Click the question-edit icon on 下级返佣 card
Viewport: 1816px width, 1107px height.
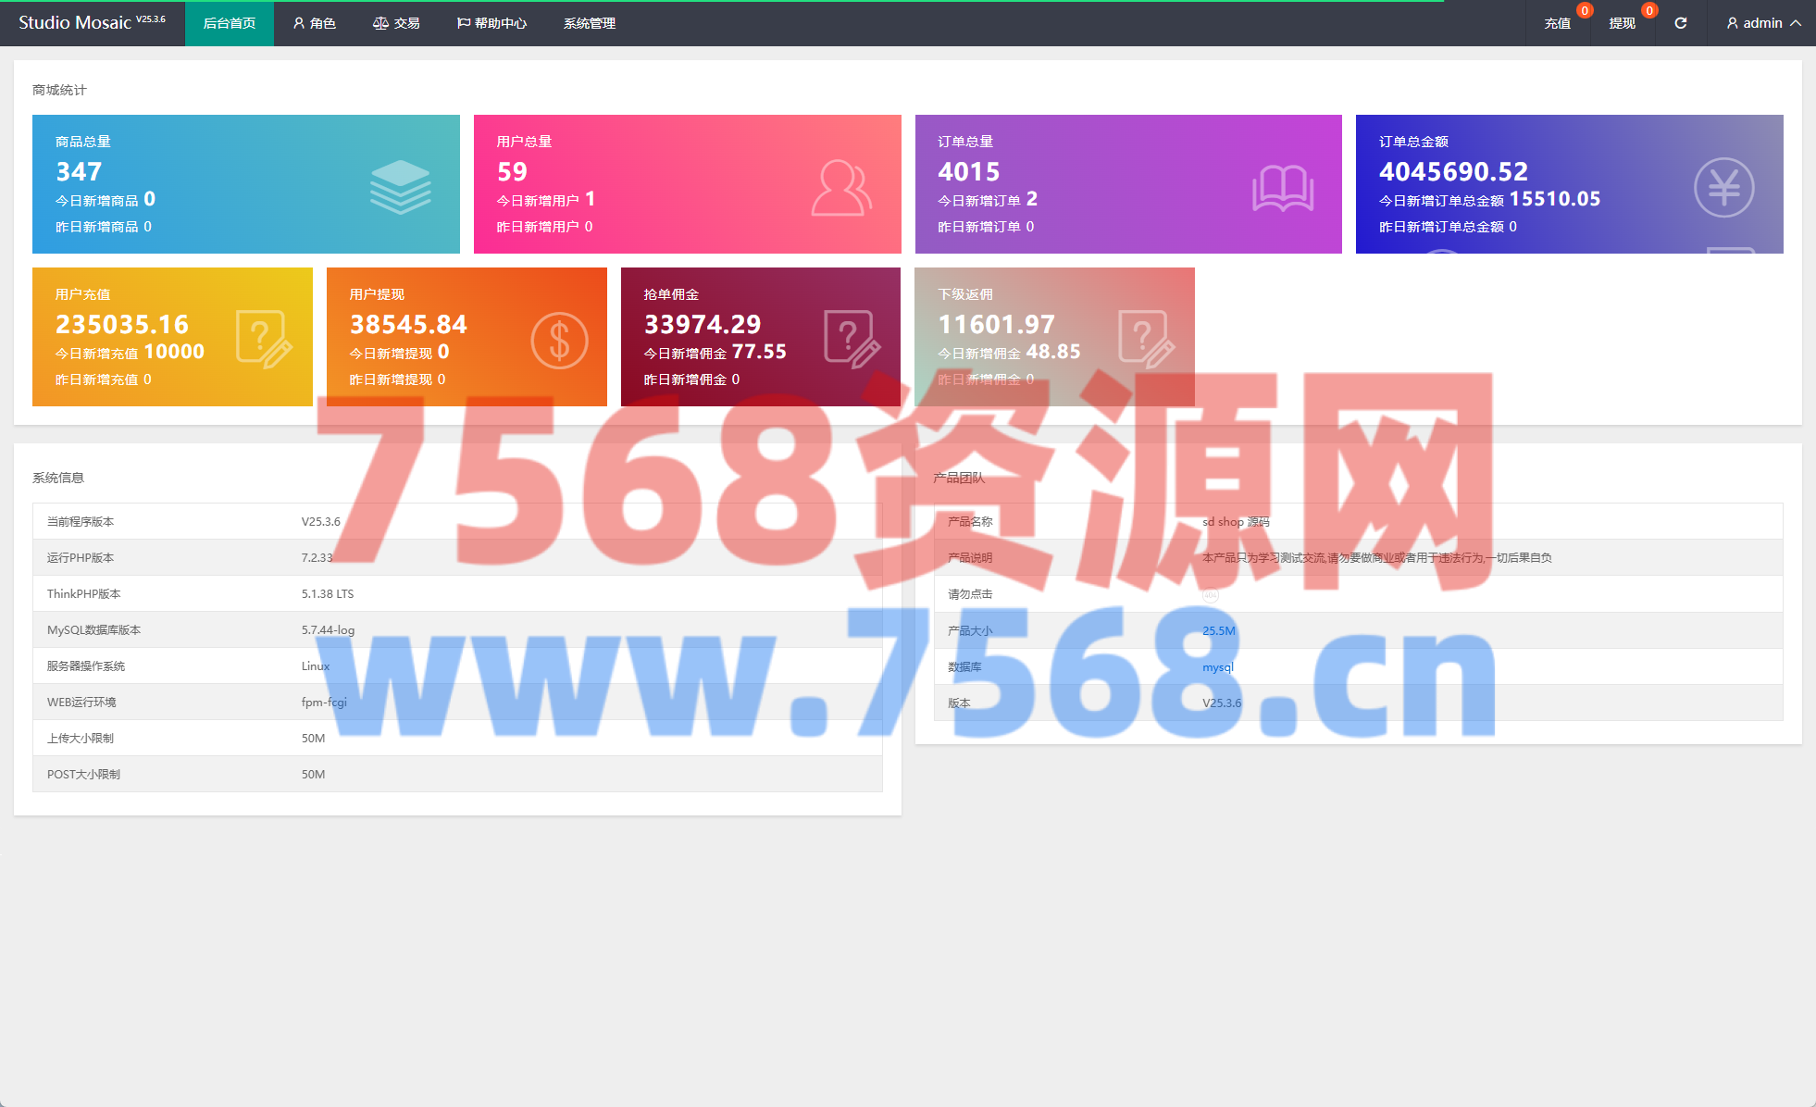pyautogui.click(x=1146, y=339)
